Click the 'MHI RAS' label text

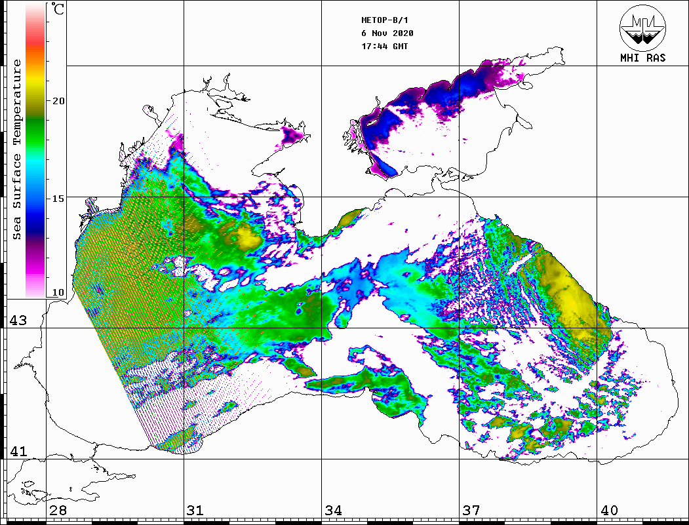click(x=643, y=58)
